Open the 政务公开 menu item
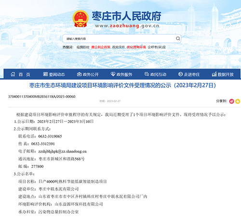This screenshot has width=241, height=219. [91, 74]
